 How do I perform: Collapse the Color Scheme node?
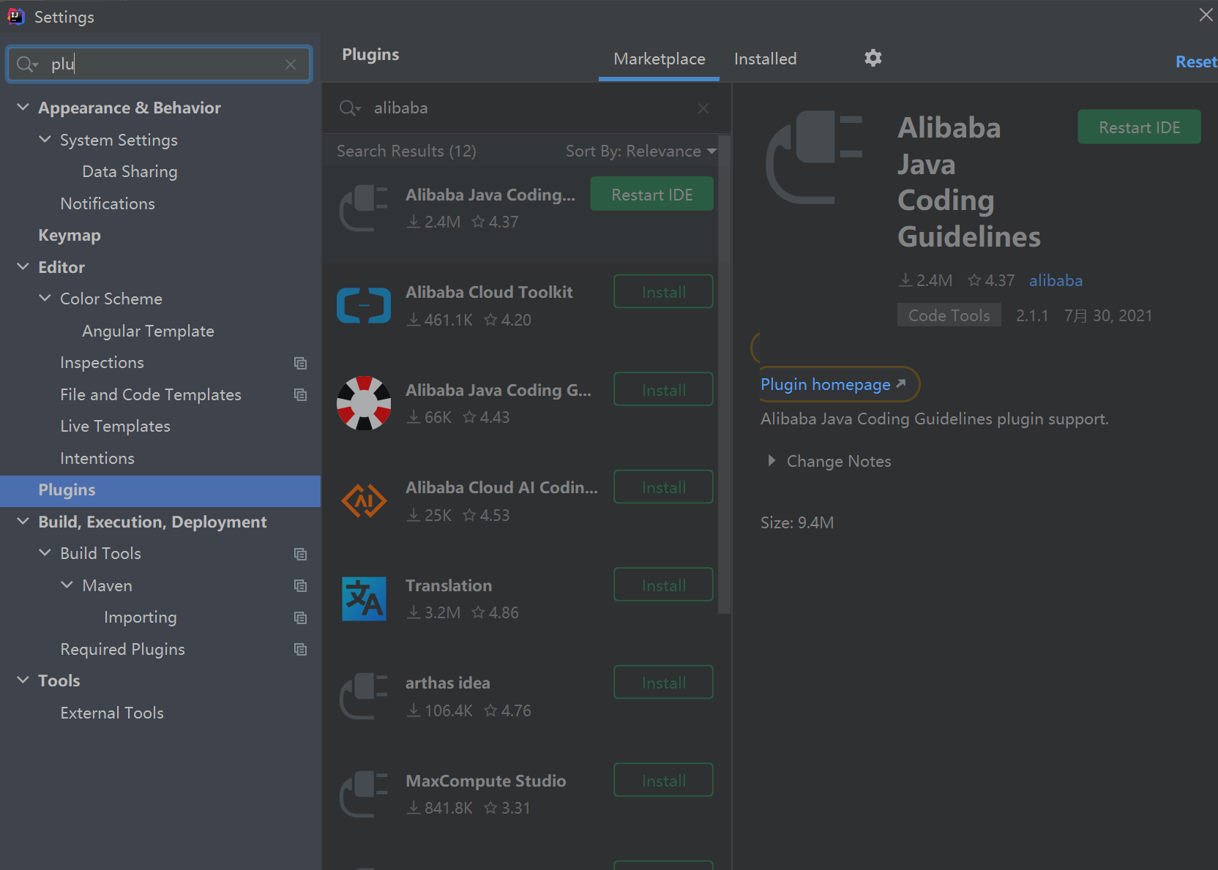45,298
